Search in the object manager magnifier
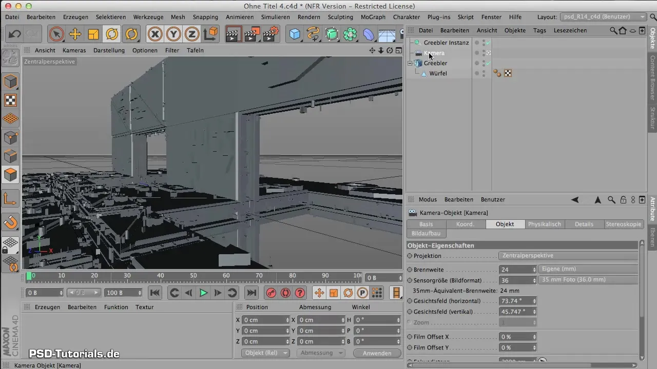This screenshot has height=369, width=657. [x=613, y=30]
